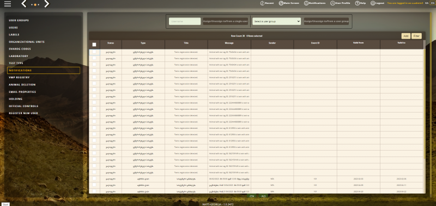
Task: Open Users in the sidebar
Action: (13, 28)
